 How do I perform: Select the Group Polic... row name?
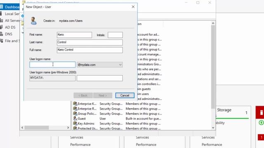87,113
